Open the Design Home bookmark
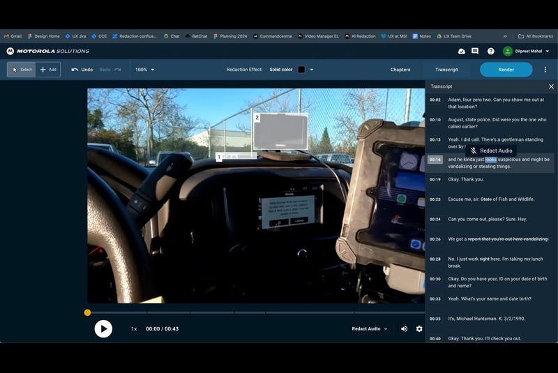The width and height of the screenshot is (558, 373). [x=44, y=36]
